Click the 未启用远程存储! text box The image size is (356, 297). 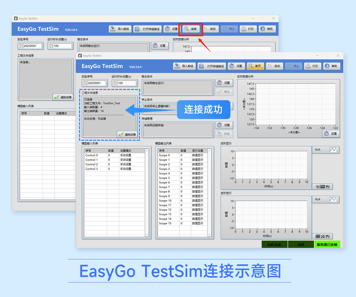(178, 130)
